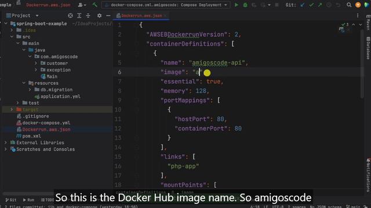Viewport: 371px width, 208px height.
Task: Click the inspections checkmark widget
Action: point(345,24)
